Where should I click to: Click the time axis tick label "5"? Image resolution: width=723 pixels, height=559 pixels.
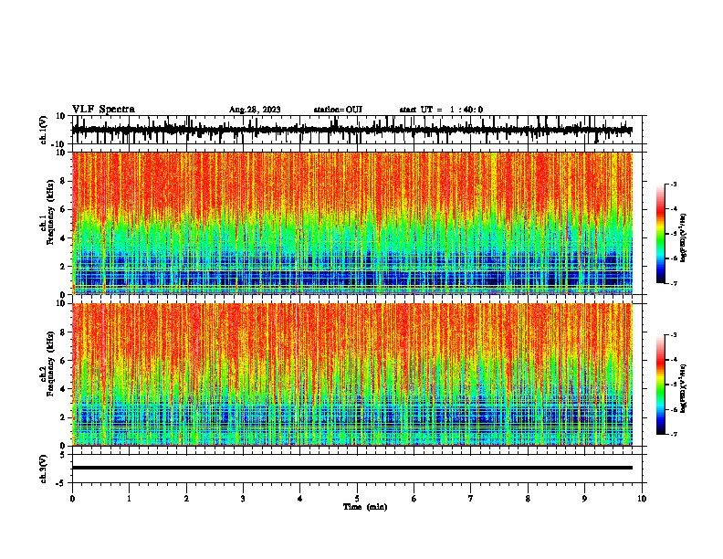click(x=357, y=499)
